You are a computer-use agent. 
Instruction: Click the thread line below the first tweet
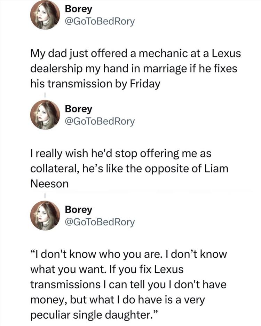pos(45,94)
